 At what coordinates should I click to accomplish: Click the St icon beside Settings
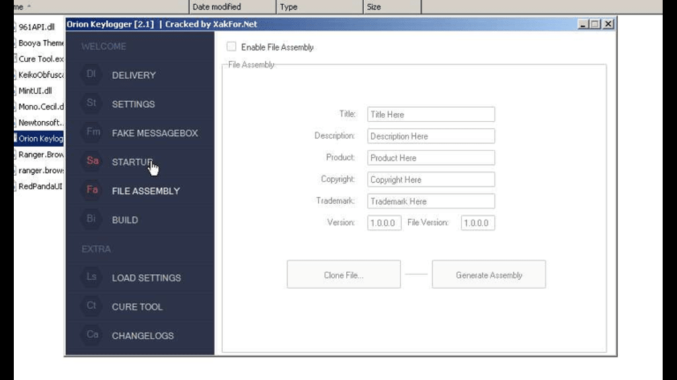tap(91, 103)
